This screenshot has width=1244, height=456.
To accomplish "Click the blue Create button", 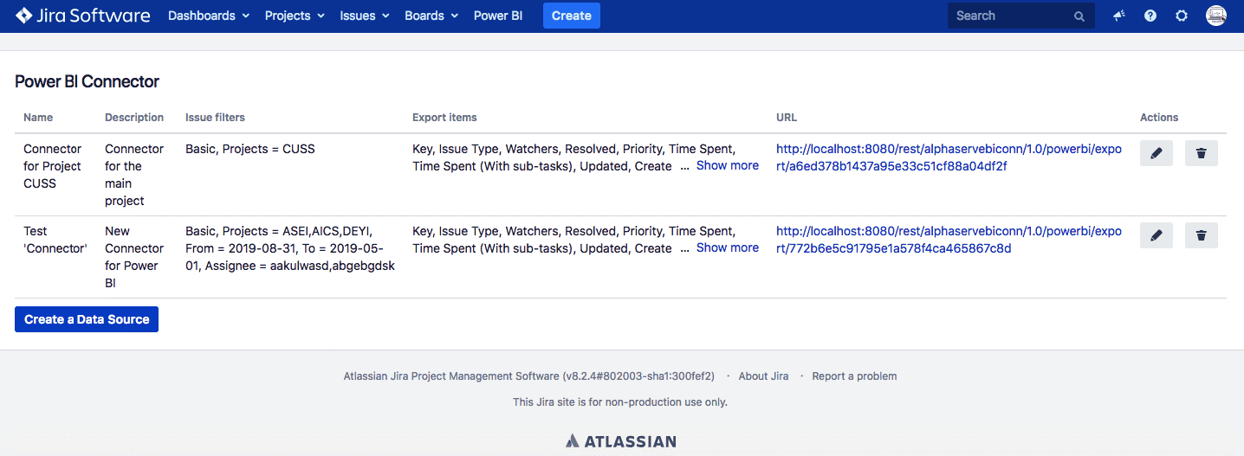I will [x=572, y=16].
